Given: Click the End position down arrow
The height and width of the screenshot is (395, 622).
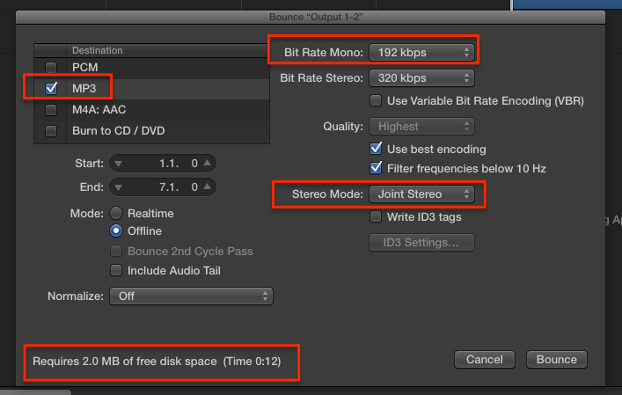Looking at the screenshot, I should pos(120,187).
